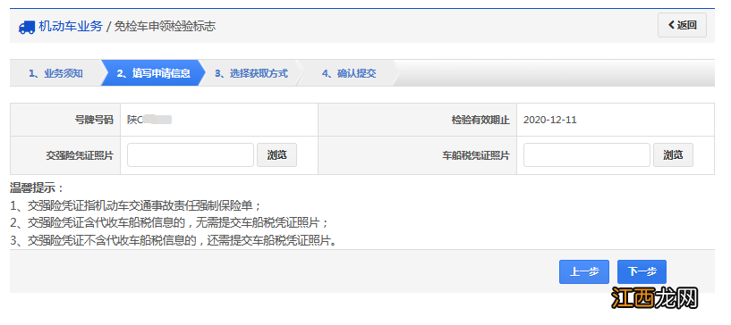Click the 检验有效期止 label
Screen dimensions: 731x325
point(480,120)
